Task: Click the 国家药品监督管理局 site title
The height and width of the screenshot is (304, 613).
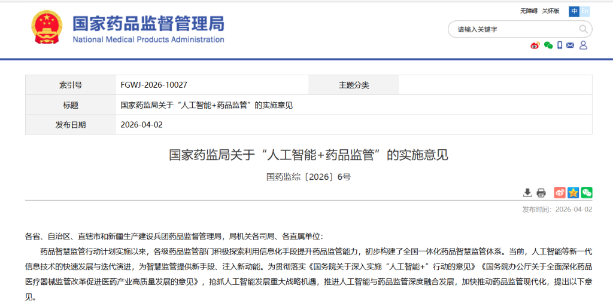Action: 148,24
